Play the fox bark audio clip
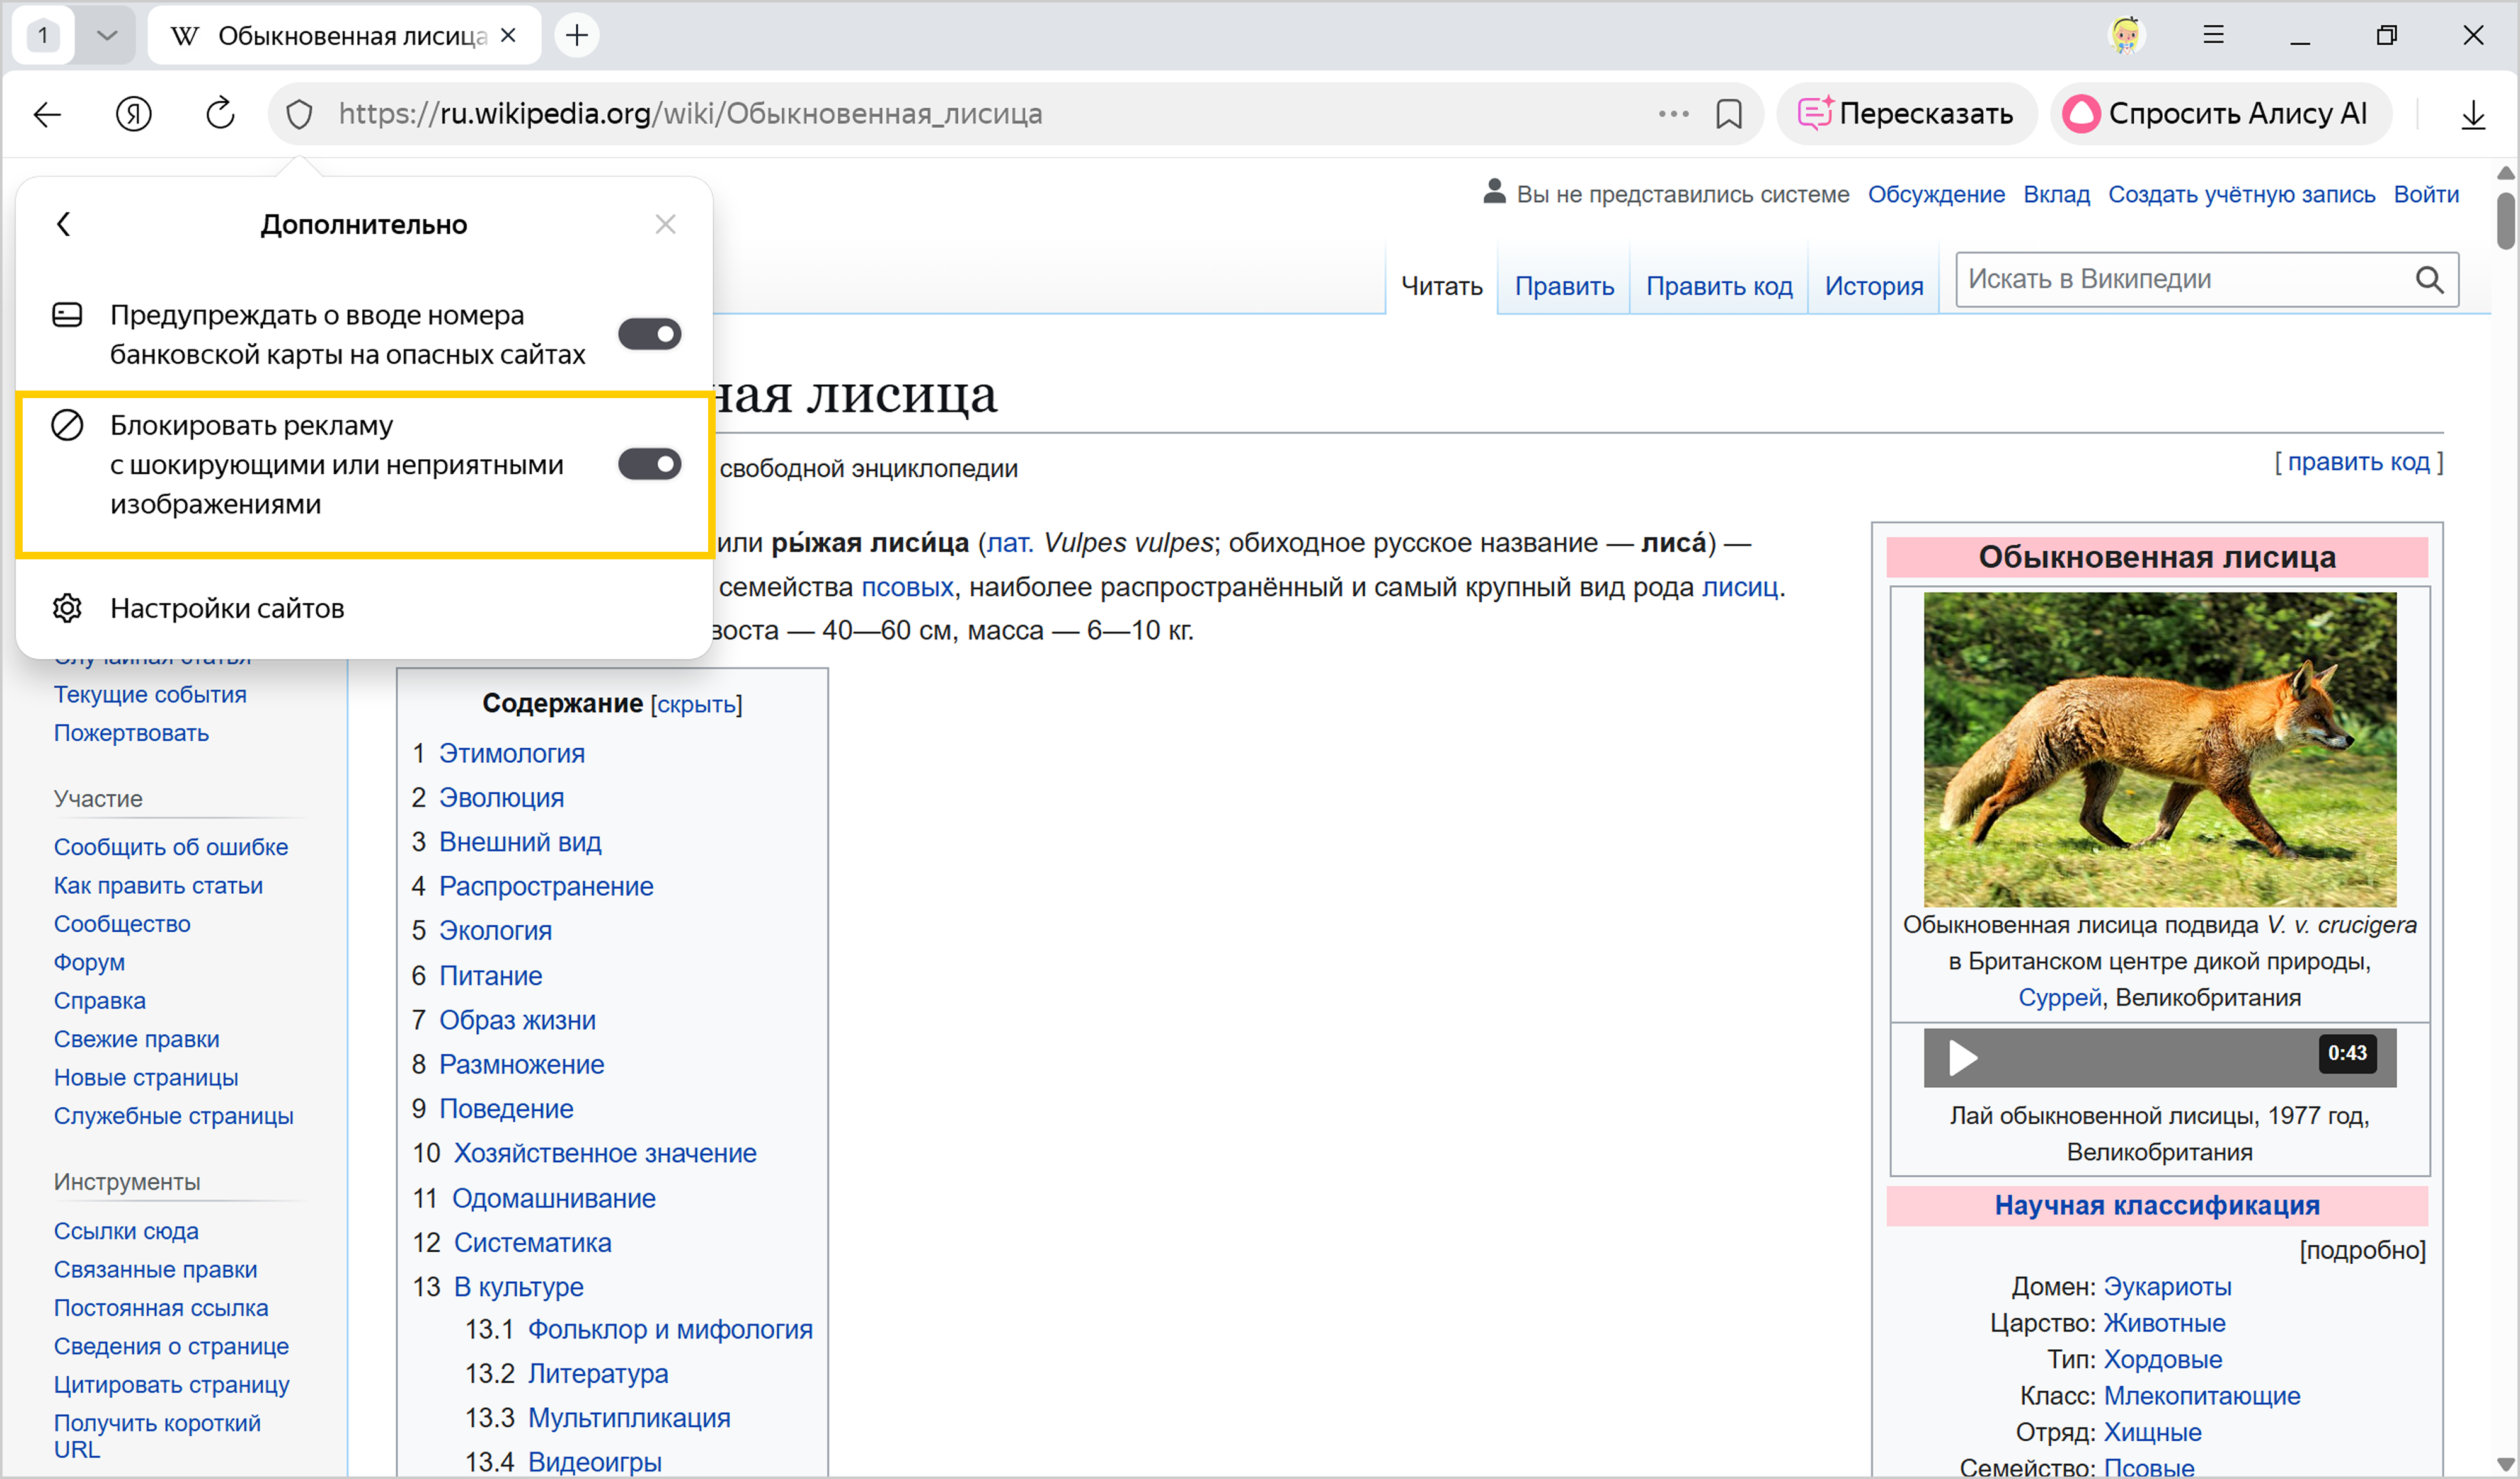Screen dimensions: 2520x1479 tap(1962, 1057)
